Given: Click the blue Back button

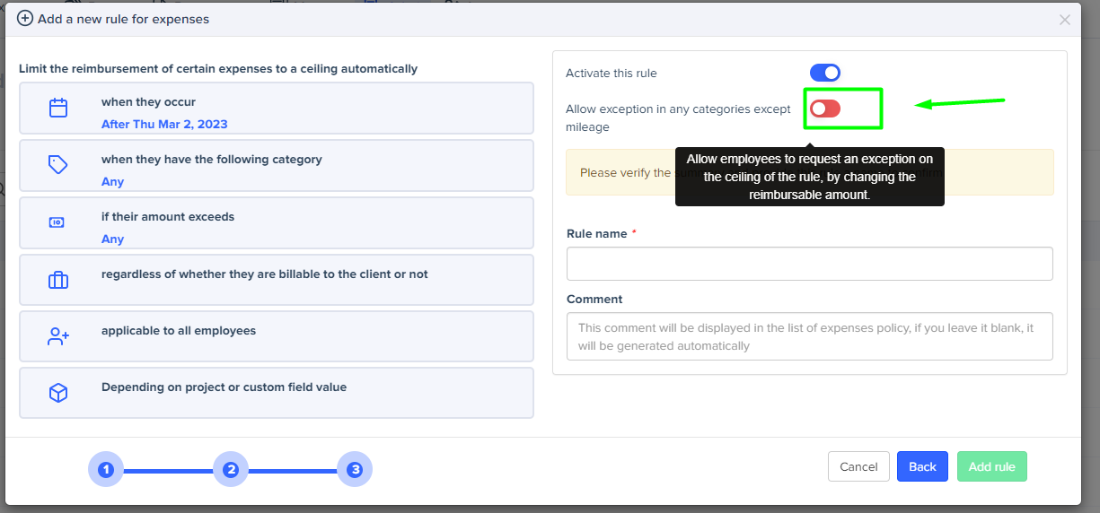Looking at the screenshot, I should pos(922,466).
